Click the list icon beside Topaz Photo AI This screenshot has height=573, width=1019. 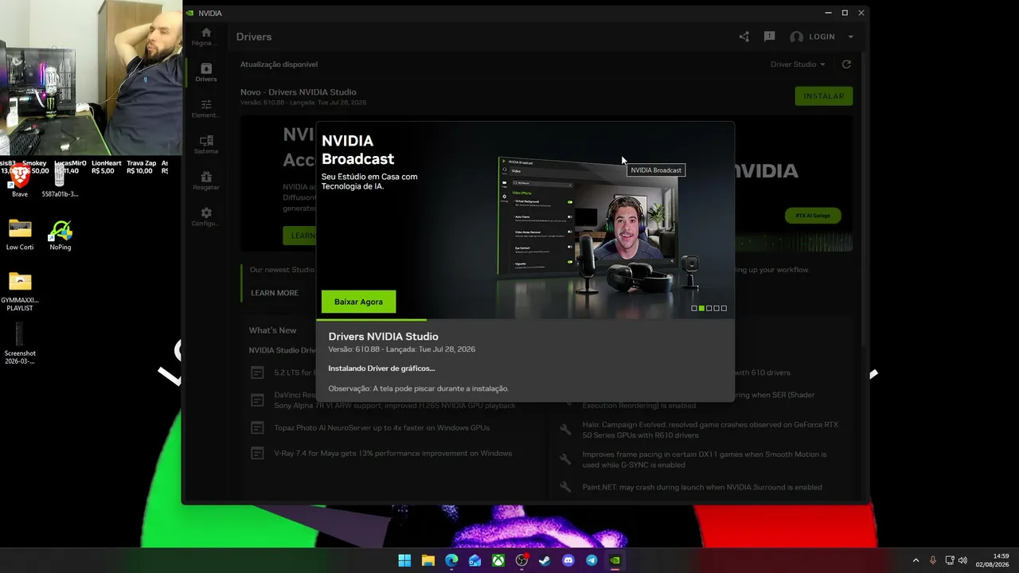click(257, 428)
